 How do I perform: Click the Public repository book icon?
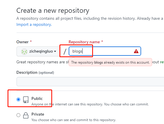click(26, 100)
